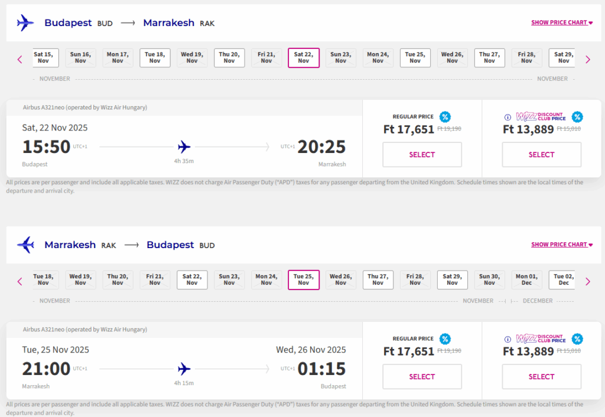The height and width of the screenshot is (417, 605).
Task: Click the return regular price discount badge
Action: 445,339
